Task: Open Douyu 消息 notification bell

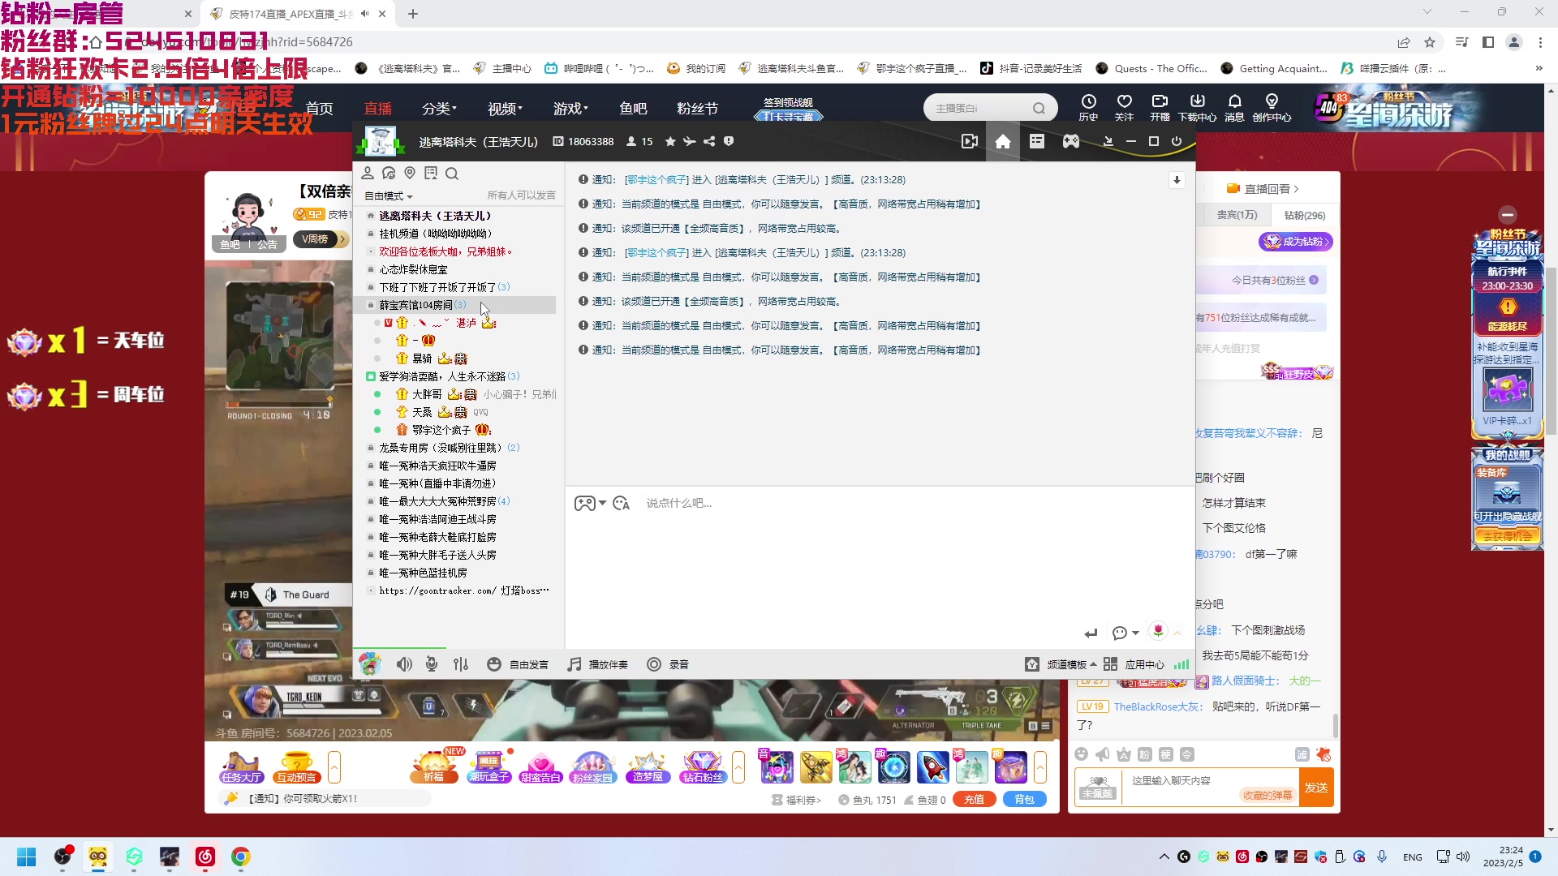Action: (1234, 107)
